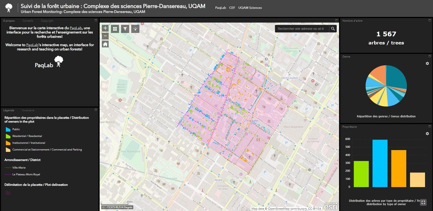Click the Résidentiel green legend swatch
Screen dimensions: 433x211
[8, 136]
